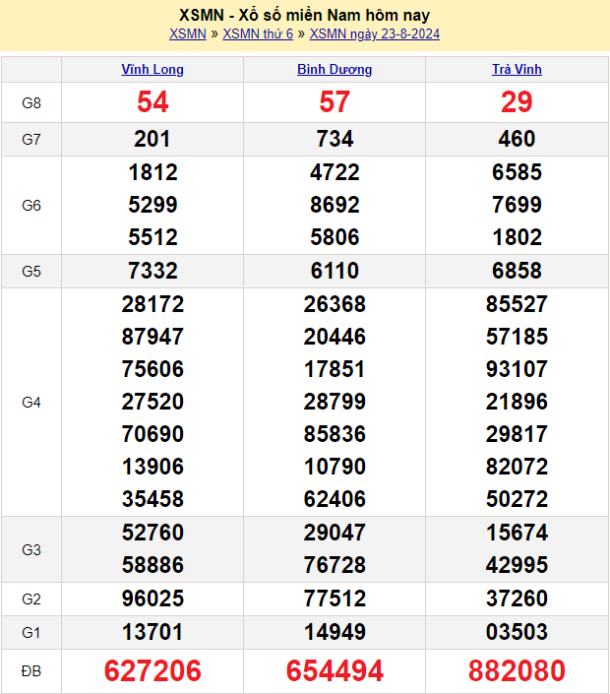Viewport: 610px width, 694px height.
Task: Click G4 number 87947
Action: coord(152,337)
